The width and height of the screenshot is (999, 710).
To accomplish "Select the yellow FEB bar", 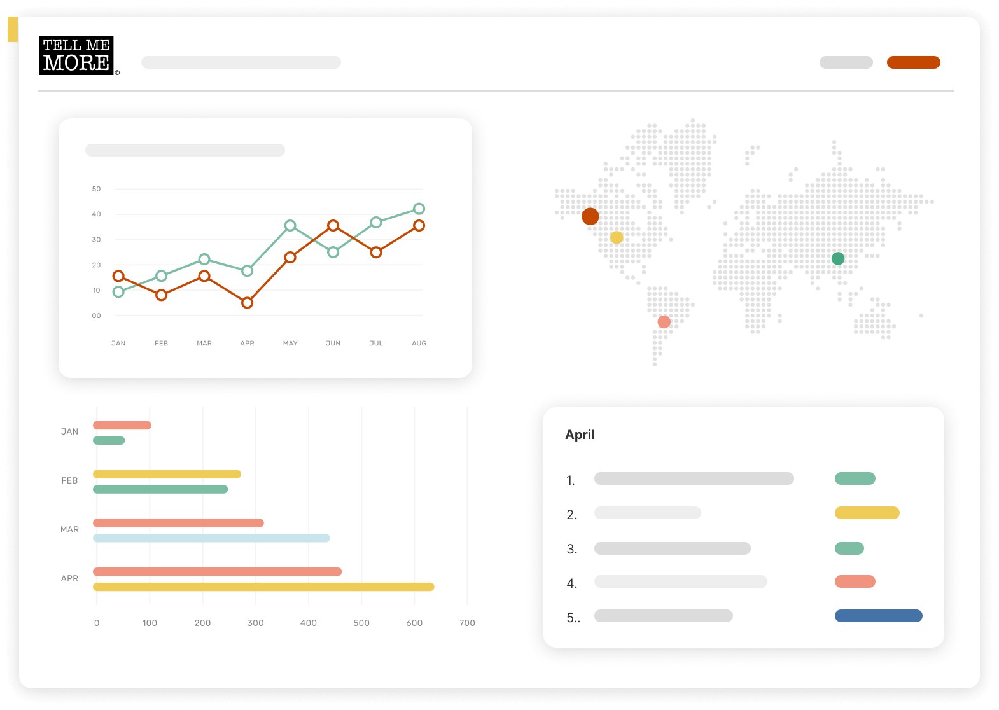I will coord(167,474).
